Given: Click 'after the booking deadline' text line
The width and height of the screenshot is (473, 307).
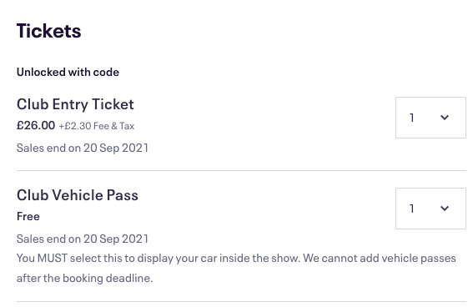Looking at the screenshot, I should click(85, 278).
